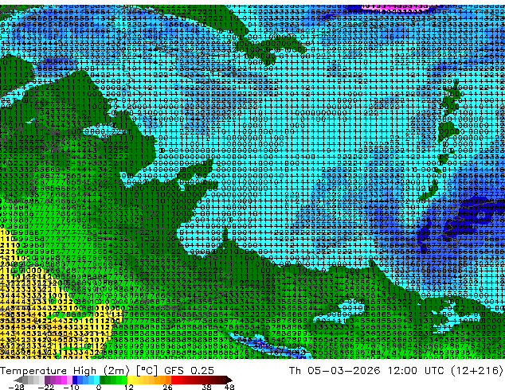The image size is (505, 390).
Task: Click the '12:00 UTC' valid time text
Action: [x=417, y=371]
